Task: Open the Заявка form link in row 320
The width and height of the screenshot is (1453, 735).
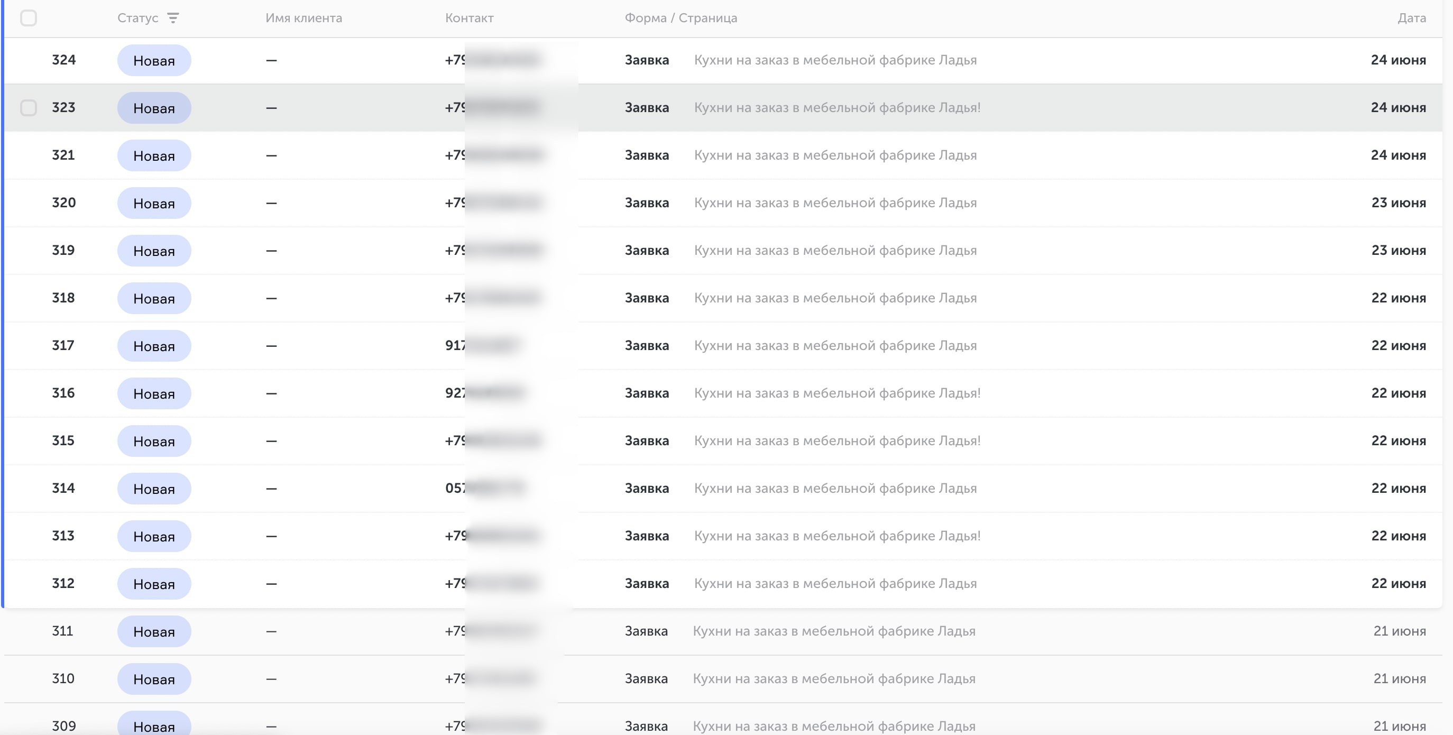Action: [x=647, y=203]
